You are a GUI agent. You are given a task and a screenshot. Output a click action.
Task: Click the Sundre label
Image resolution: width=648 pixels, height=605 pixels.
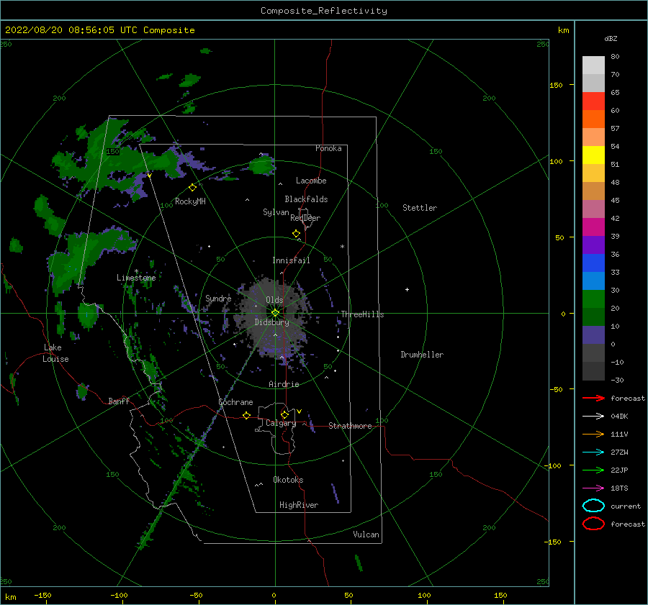[218, 298]
